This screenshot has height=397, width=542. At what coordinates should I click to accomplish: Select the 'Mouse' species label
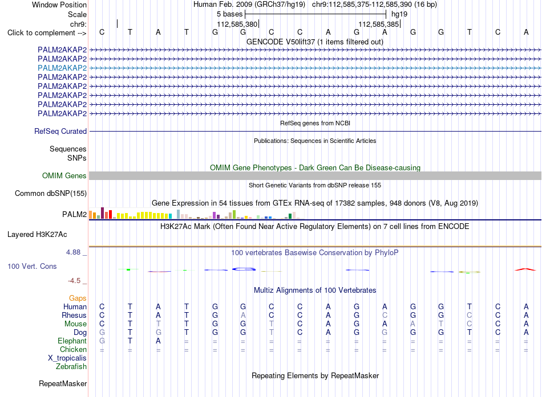point(75,324)
